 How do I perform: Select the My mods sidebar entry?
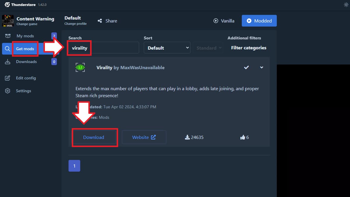25,36
